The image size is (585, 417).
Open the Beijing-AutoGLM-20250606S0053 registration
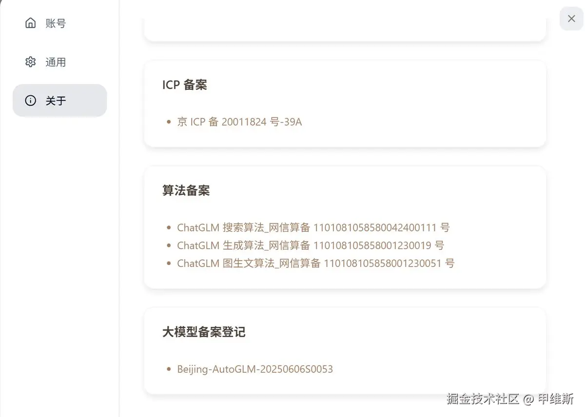click(254, 369)
